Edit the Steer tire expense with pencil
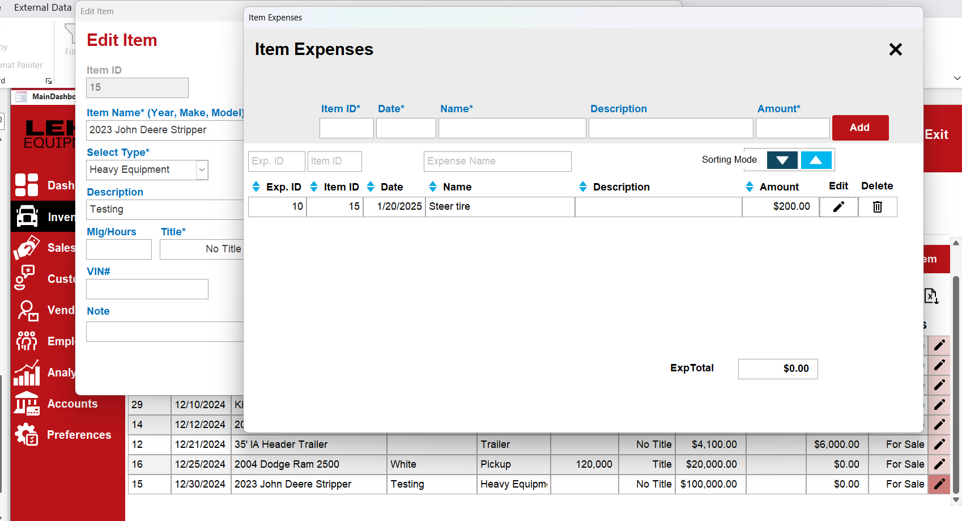This screenshot has height=521, width=962. click(838, 207)
